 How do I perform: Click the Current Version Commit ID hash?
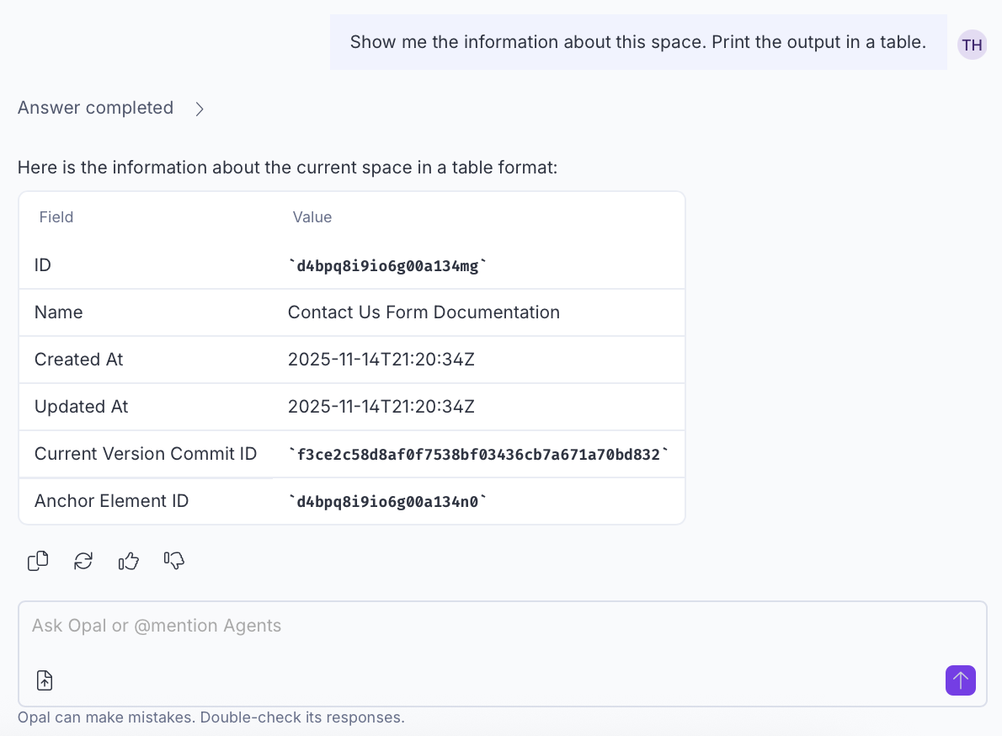tap(478, 455)
